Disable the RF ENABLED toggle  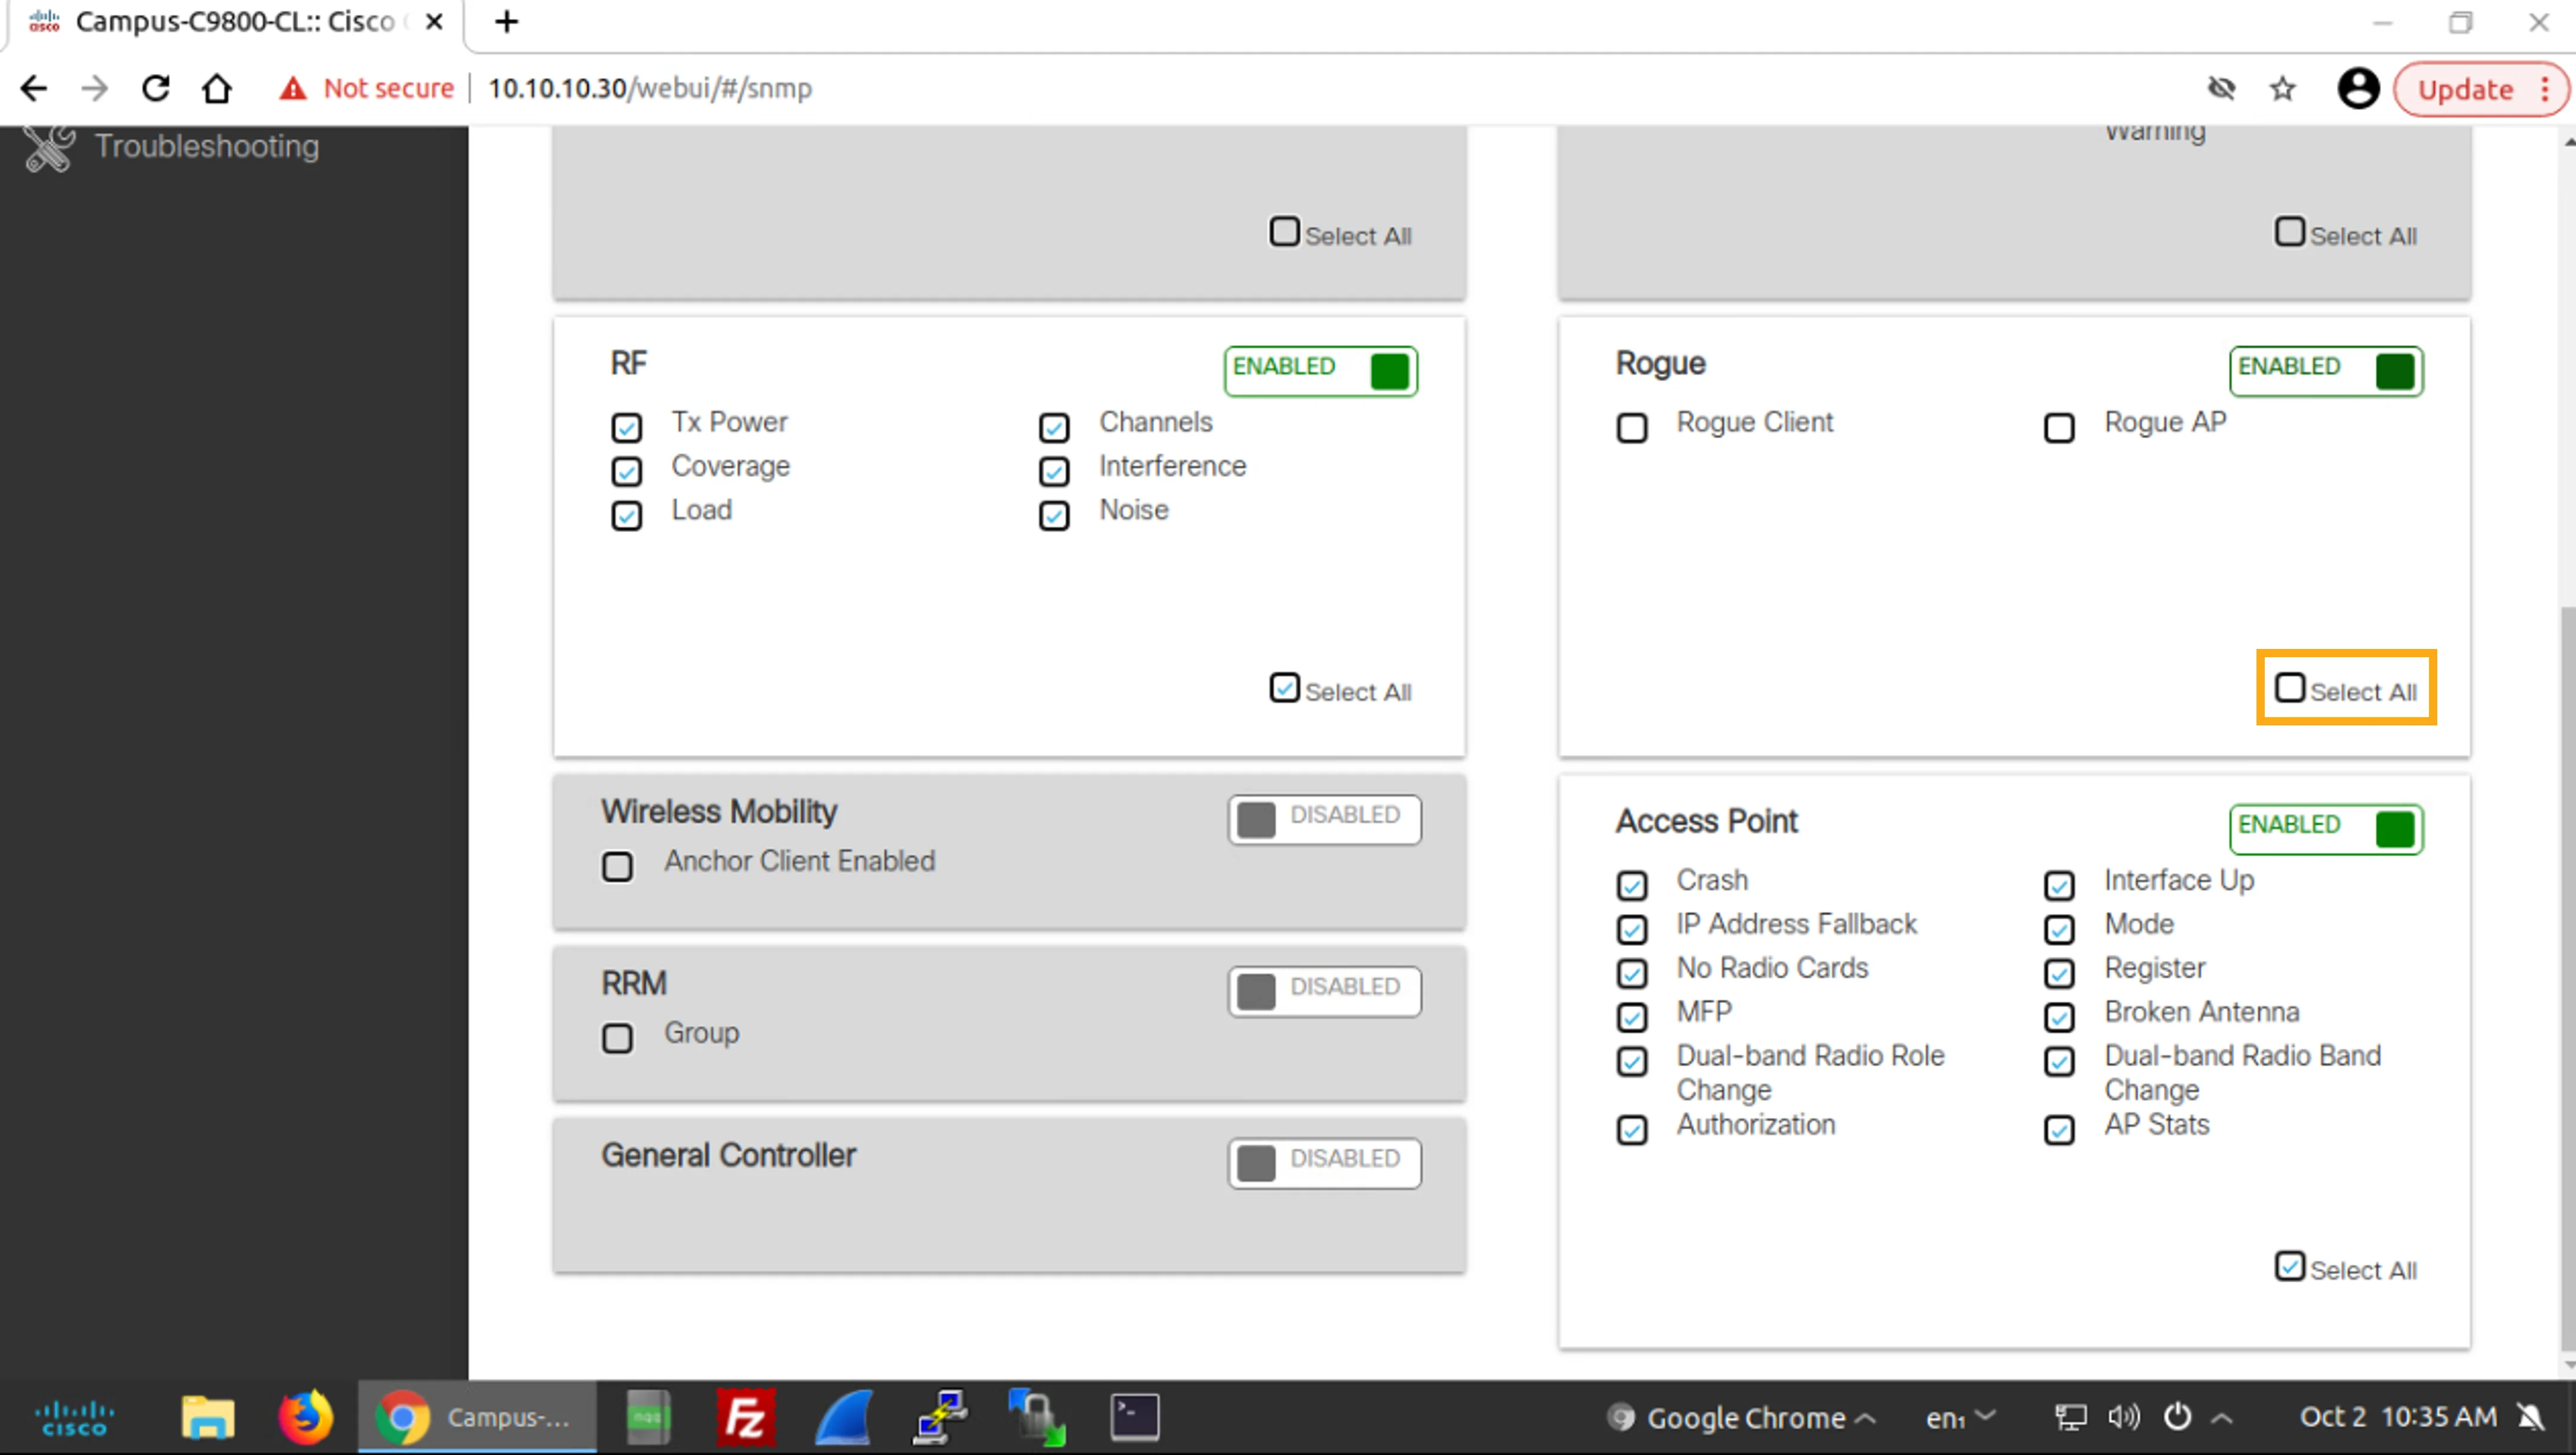[1321, 370]
